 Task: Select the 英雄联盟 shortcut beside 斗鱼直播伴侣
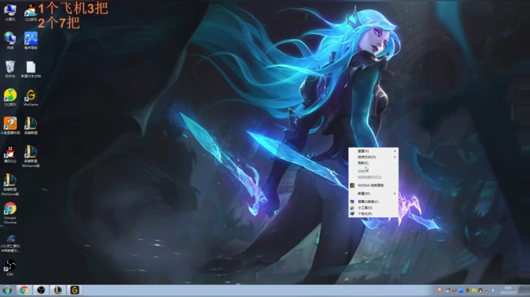tap(31, 126)
